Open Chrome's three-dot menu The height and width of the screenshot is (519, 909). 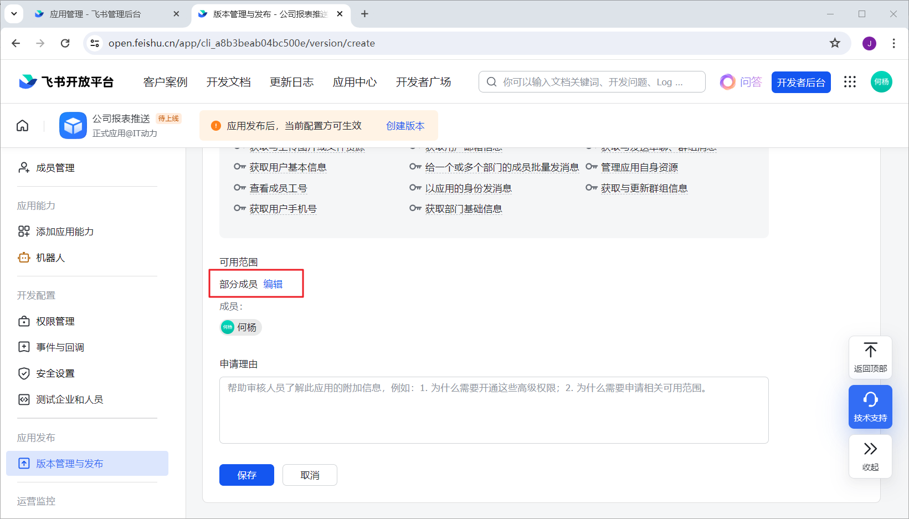[893, 43]
